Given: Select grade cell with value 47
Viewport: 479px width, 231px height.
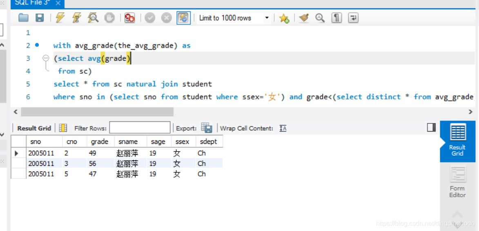Looking at the screenshot, I should point(100,174).
